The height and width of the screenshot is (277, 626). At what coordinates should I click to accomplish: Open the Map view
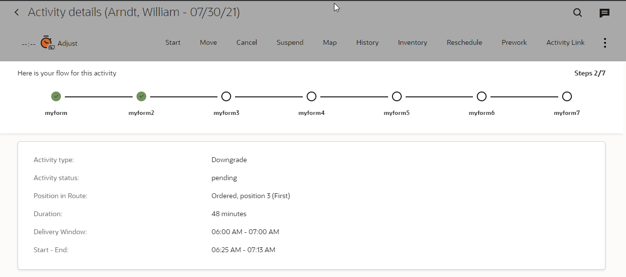point(330,43)
